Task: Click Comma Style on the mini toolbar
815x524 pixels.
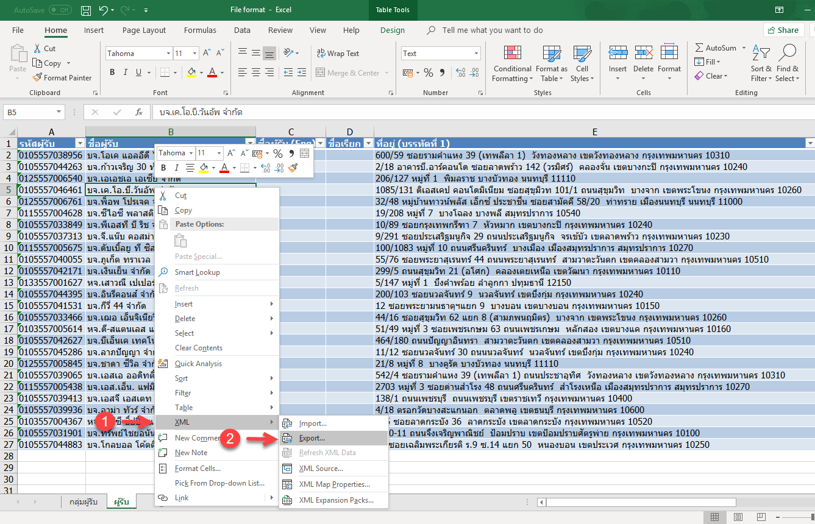Action: [291, 154]
